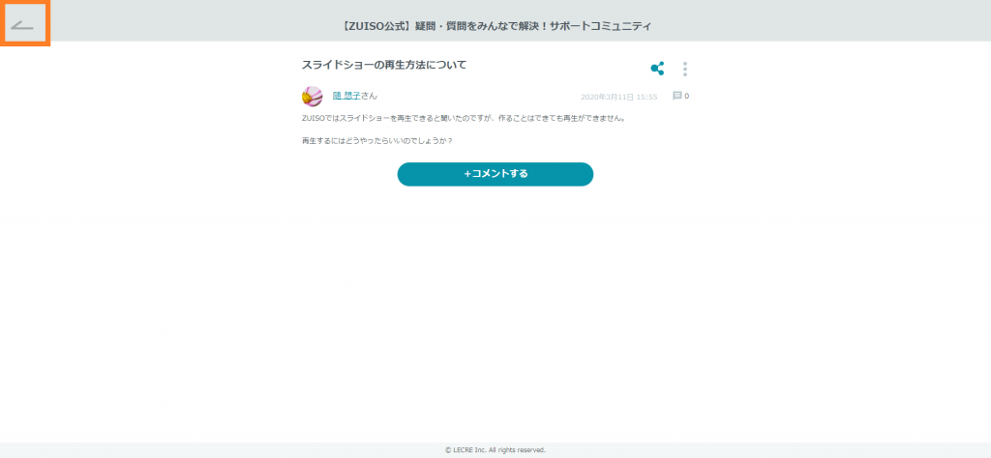Viewport: 991px width, 458px height.
Task: Click the sentence starting ZUISOではスライドショー
Action: point(464,118)
